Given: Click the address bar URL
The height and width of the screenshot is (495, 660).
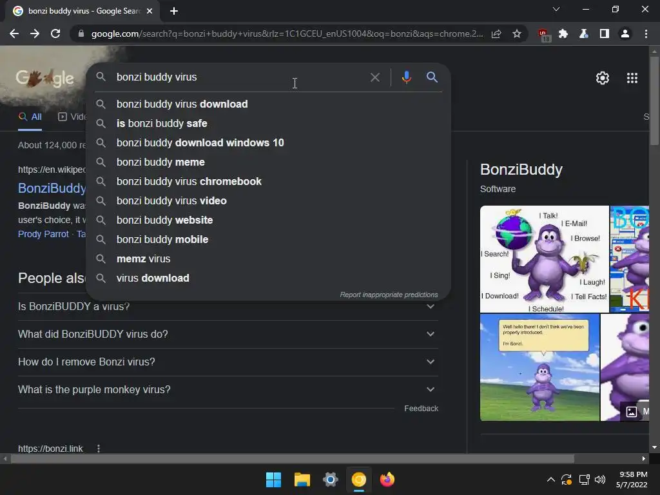Looking at the screenshot, I should 287,34.
